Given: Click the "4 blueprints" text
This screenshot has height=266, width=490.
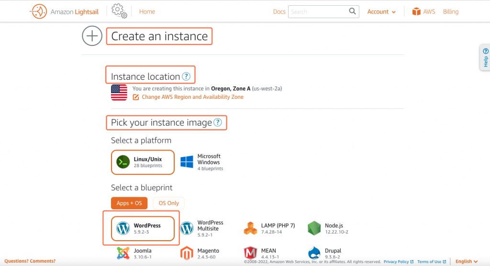Looking at the screenshot, I should (x=210, y=169).
